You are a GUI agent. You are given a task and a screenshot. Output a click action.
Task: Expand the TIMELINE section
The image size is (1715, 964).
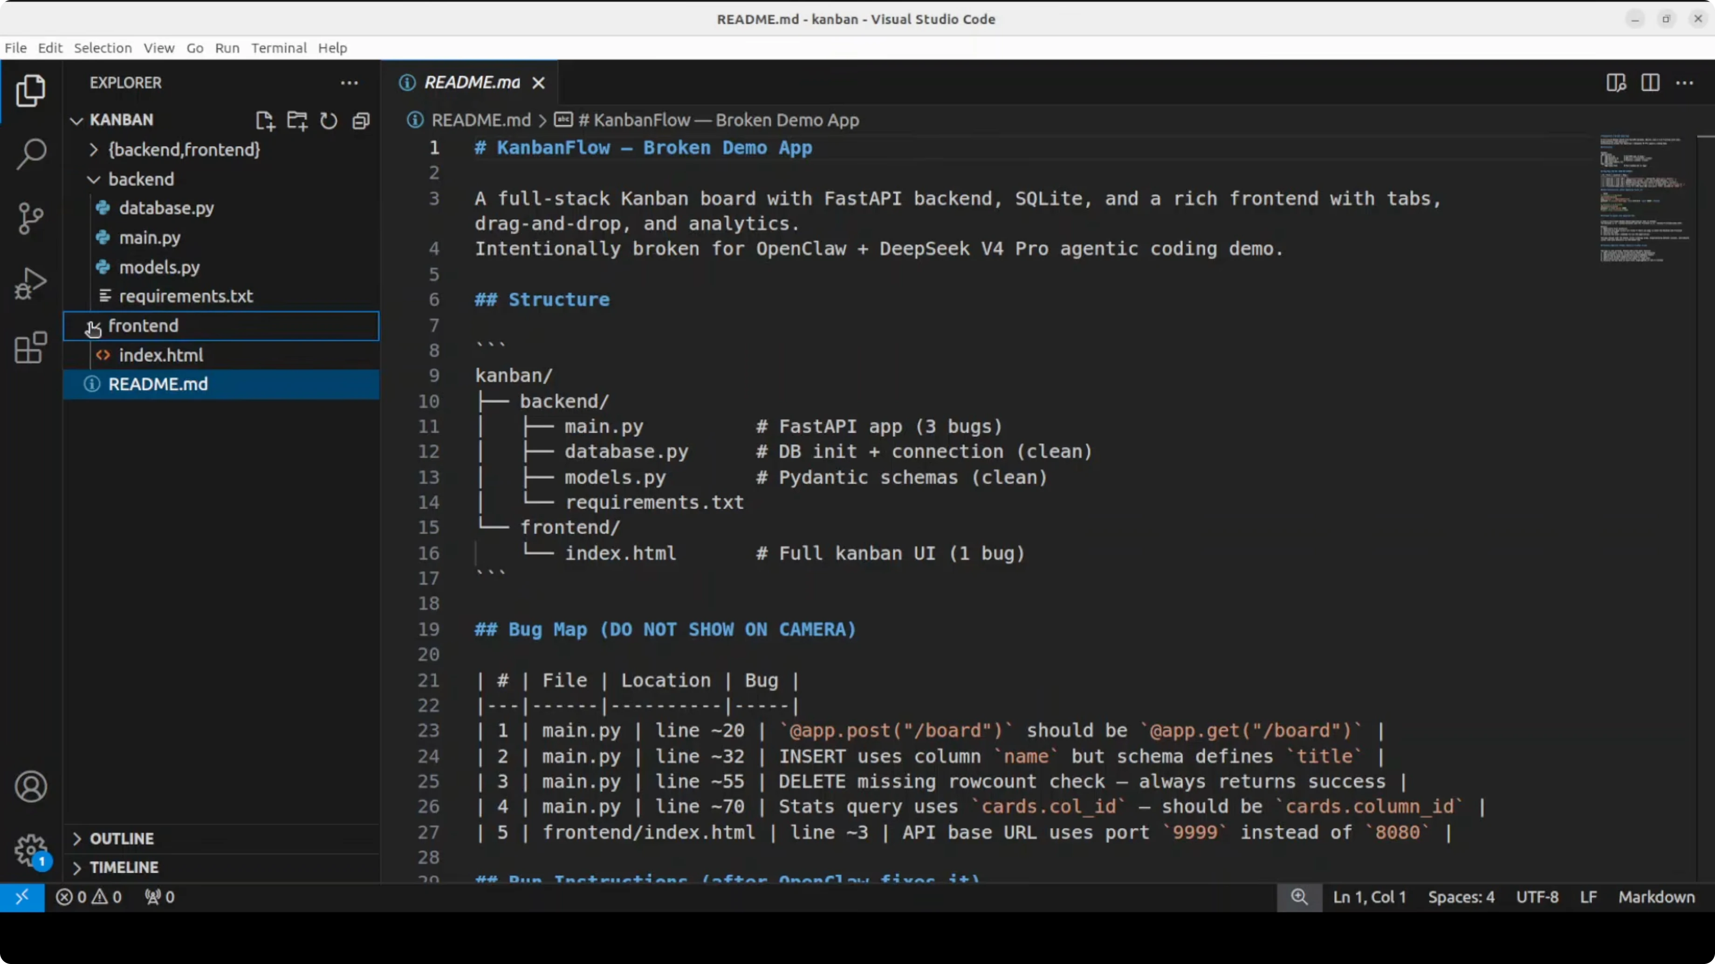[x=124, y=868]
